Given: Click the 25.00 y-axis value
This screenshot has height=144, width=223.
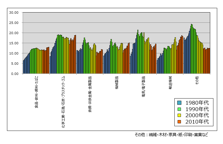Looking at the screenshot, I should pos(14,23).
